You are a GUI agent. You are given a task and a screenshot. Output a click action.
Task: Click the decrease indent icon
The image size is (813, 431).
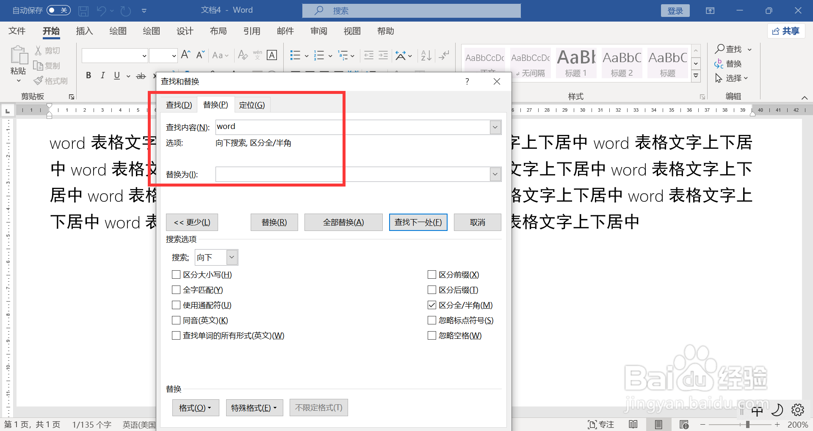(x=369, y=55)
